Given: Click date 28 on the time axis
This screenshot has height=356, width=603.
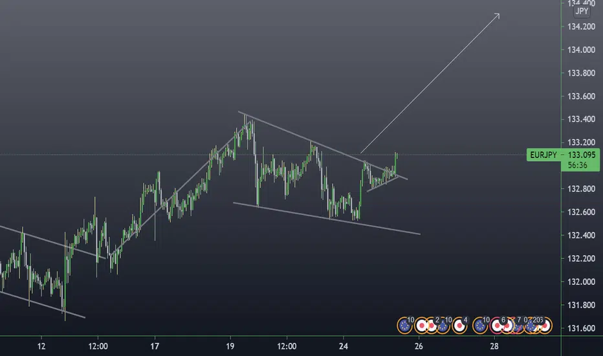Looking at the screenshot, I should click(494, 346).
